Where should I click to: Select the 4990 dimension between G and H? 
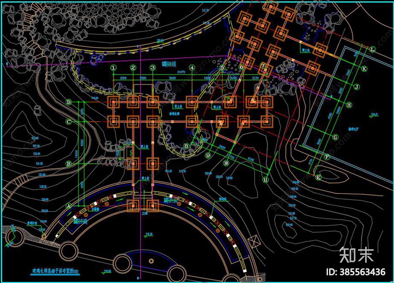point(330,116)
